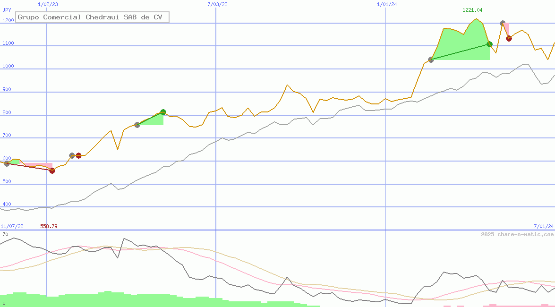Select the red marker below the 1200 peak
This screenshot has width=555, height=307.
click(509, 38)
